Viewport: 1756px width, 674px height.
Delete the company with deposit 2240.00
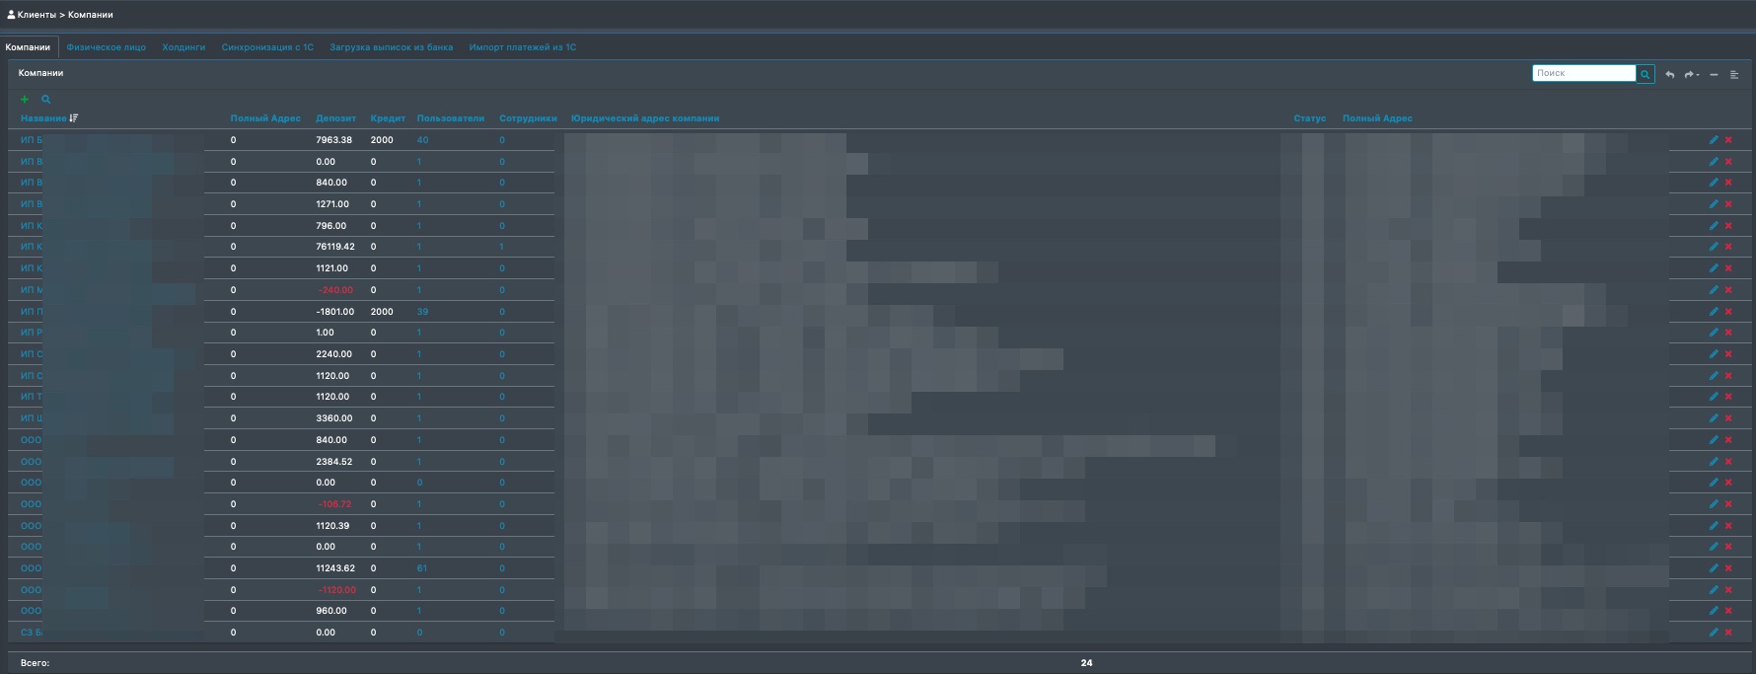tap(1728, 354)
